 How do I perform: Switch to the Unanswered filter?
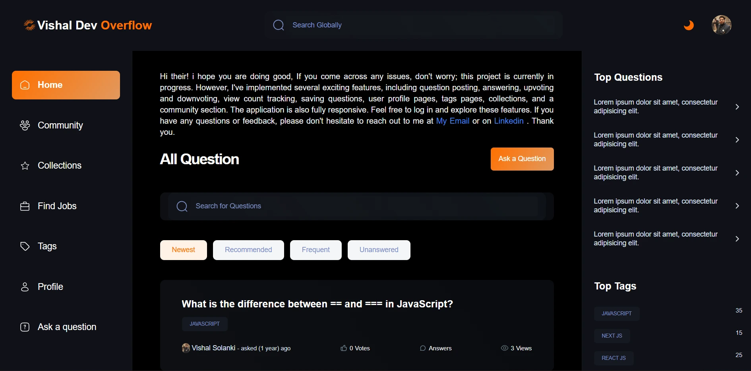[x=379, y=250]
